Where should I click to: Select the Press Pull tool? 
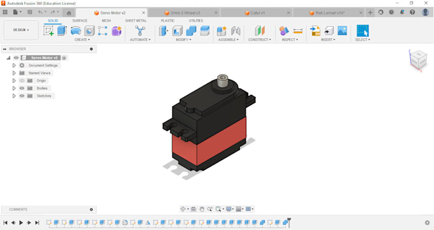click(x=163, y=31)
